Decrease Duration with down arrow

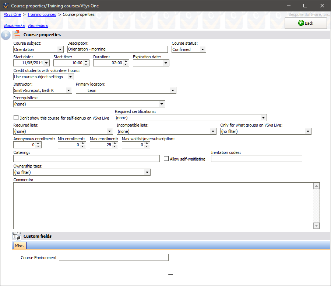point(126,65)
